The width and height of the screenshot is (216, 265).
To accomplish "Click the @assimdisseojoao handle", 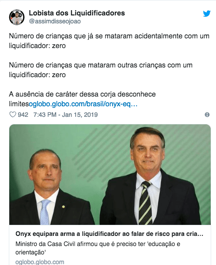I will click(x=55, y=22).
